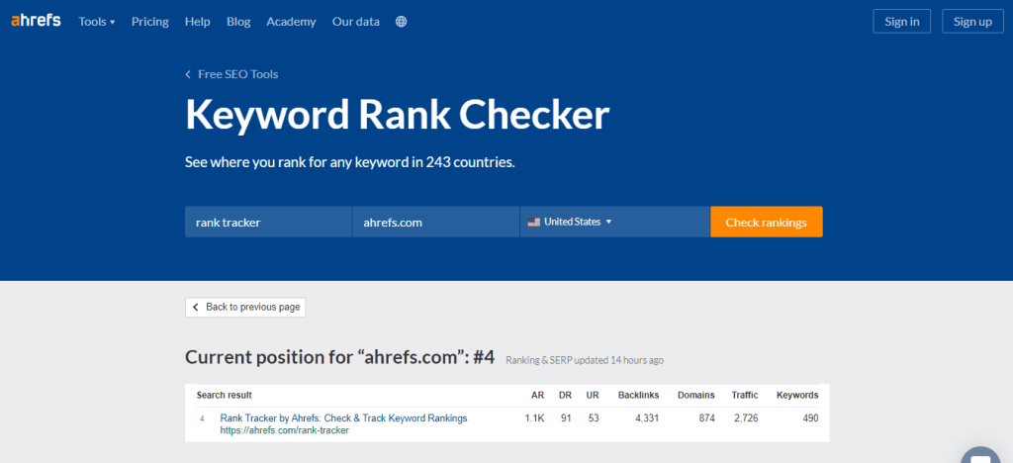This screenshot has width=1013, height=463.
Task: Go to the Help menu item
Action: pyautogui.click(x=197, y=22)
